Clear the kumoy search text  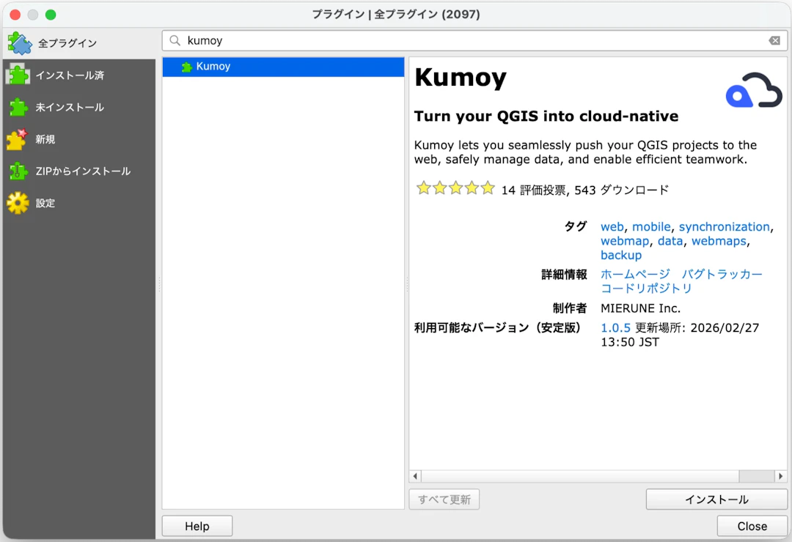pos(774,40)
